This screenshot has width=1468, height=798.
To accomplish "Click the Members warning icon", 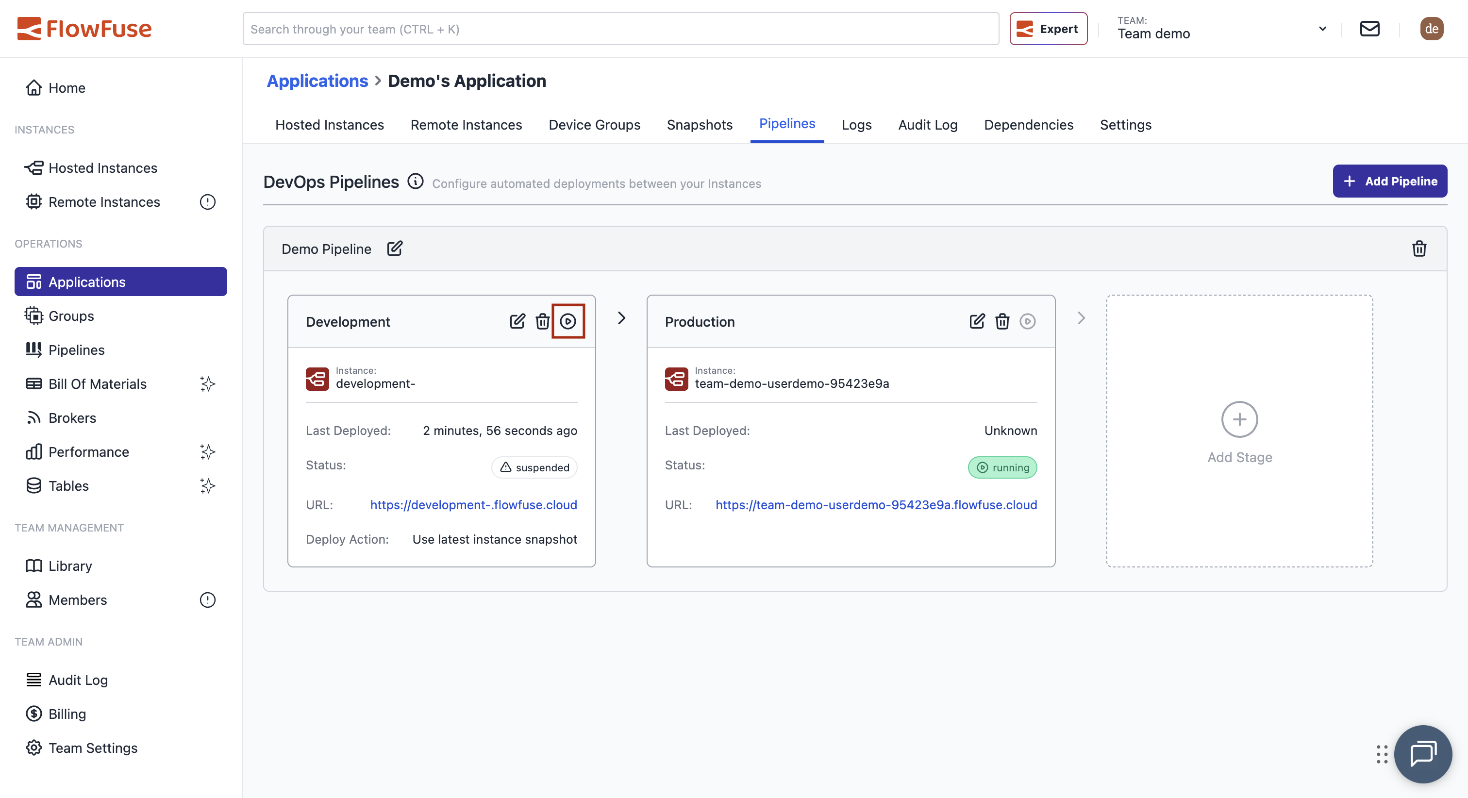I will click(207, 599).
